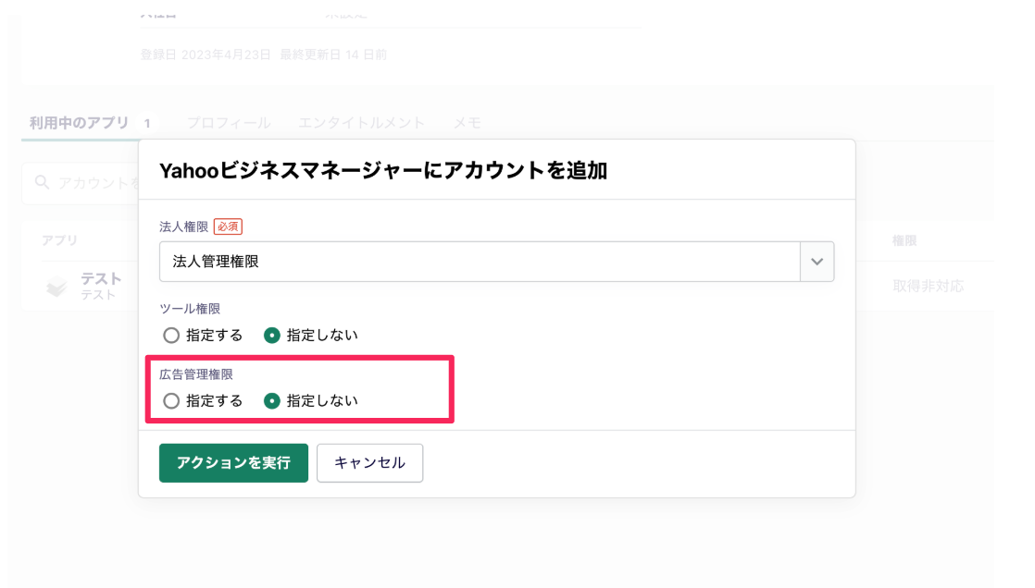Open the エンタイトルメント tab
This screenshot has height=588, width=1035.
[x=362, y=123]
